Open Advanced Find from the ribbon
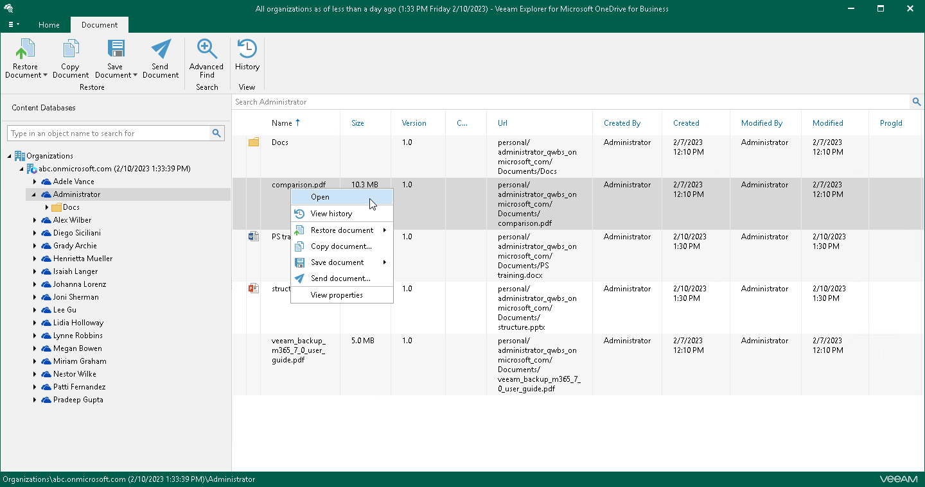 206,58
